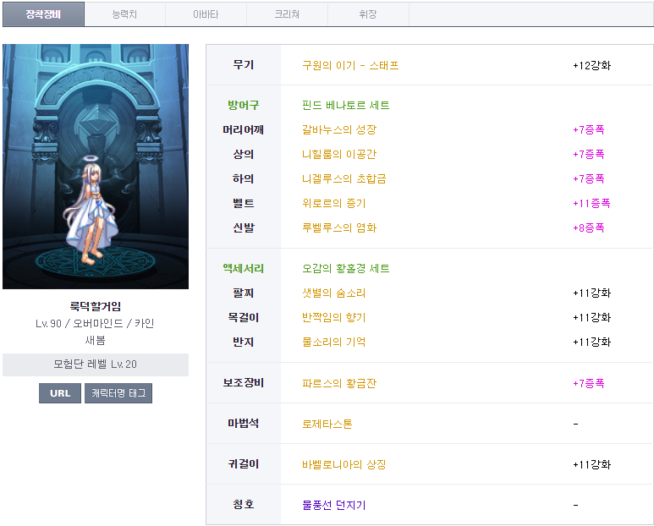Click top item 니힐룸의 이공간
This screenshot has height=526, width=654.
click(339, 154)
